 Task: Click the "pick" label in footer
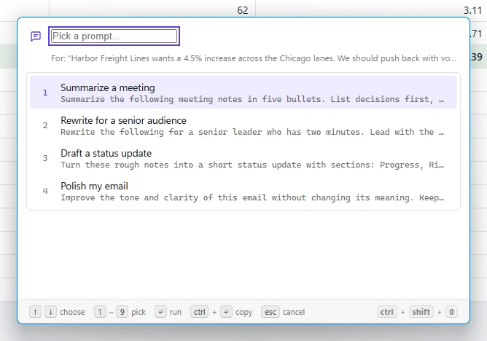139,312
